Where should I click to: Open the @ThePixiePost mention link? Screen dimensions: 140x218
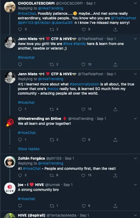123,18
